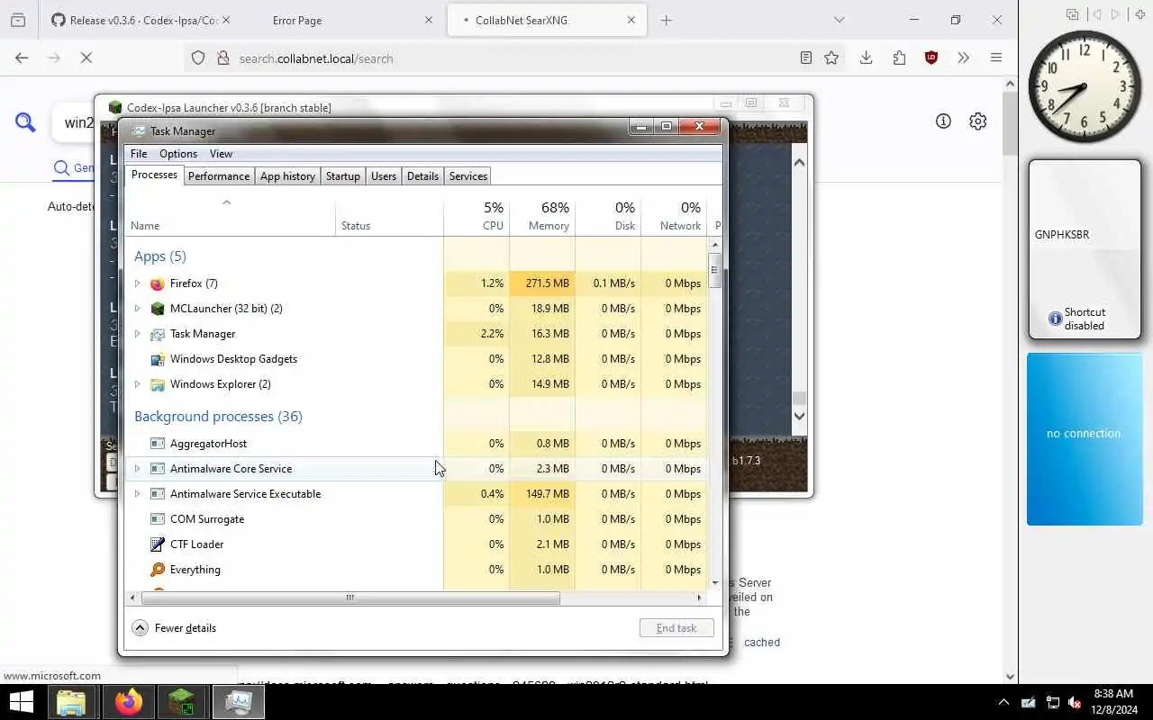This screenshot has width=1153, height=720.
Task: Open a new Firefox tab with plus
Action: pos(667,20)
